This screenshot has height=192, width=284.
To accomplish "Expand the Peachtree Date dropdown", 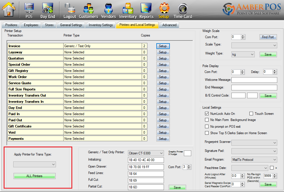I will point(250,168).
